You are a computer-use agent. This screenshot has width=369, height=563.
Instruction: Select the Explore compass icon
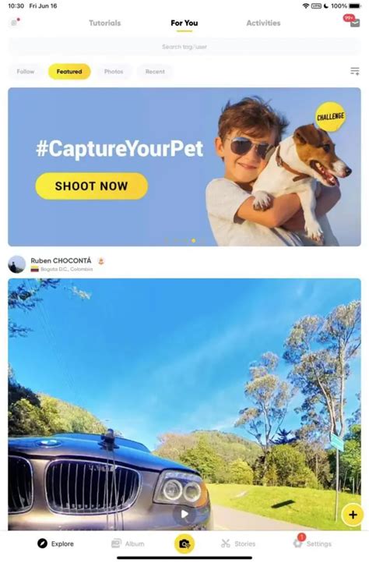coord(42,544)
